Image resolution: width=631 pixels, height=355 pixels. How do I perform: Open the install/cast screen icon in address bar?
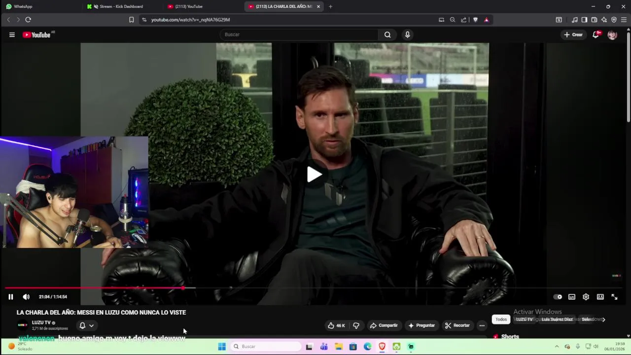[441, 20]
